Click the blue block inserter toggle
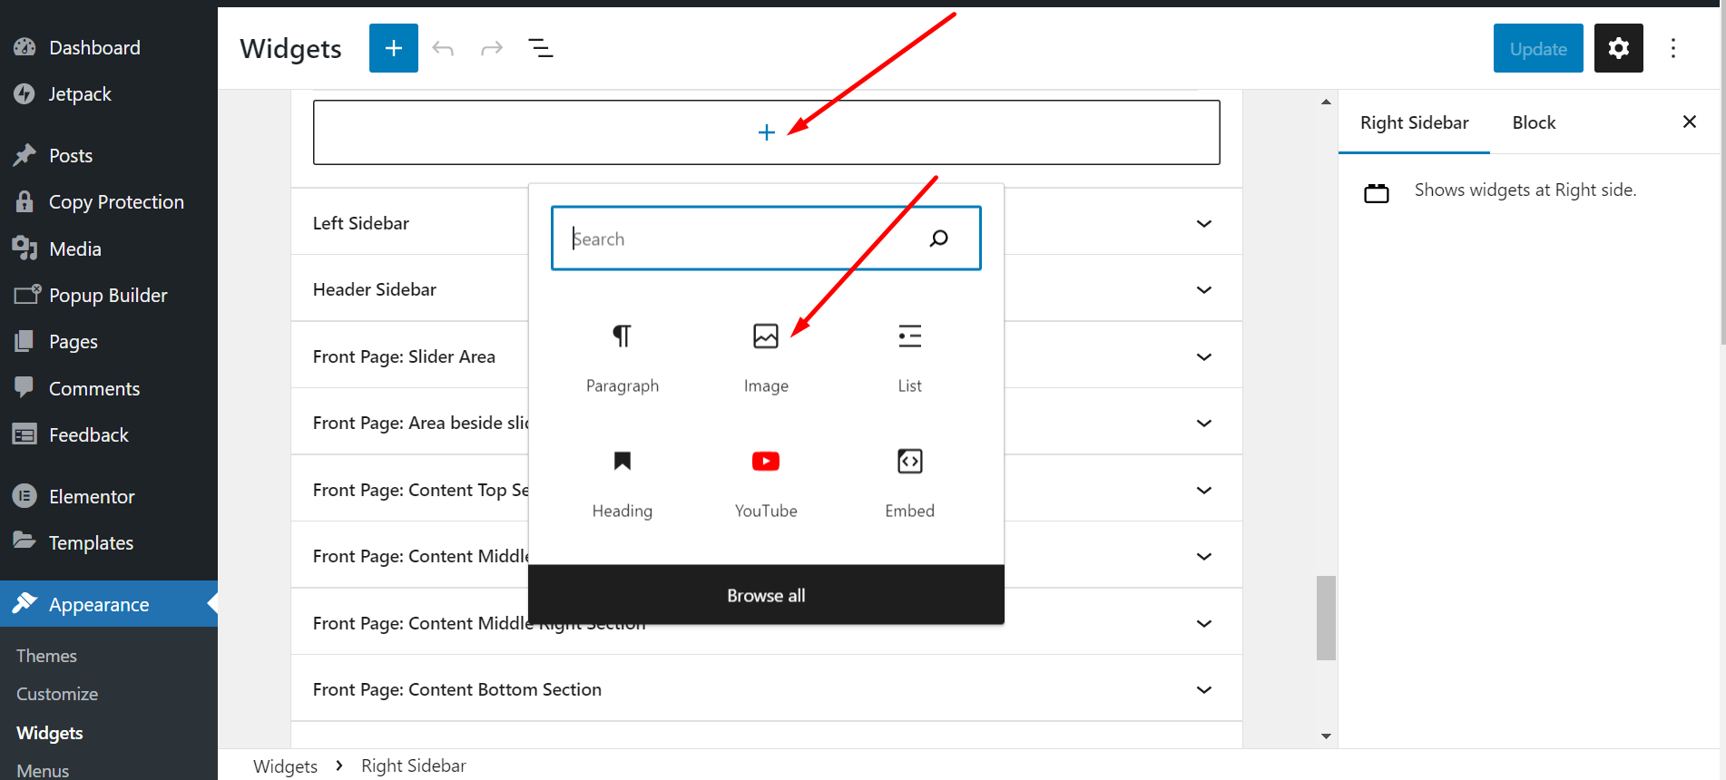1726x780 pixels. click(x=393, y=48)
